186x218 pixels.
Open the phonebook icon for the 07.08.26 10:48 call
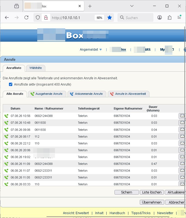click(182, 123)
